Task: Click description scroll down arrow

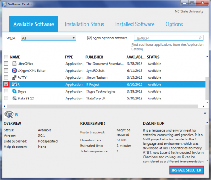Action: pyautogui.click(x=207, y=160)
